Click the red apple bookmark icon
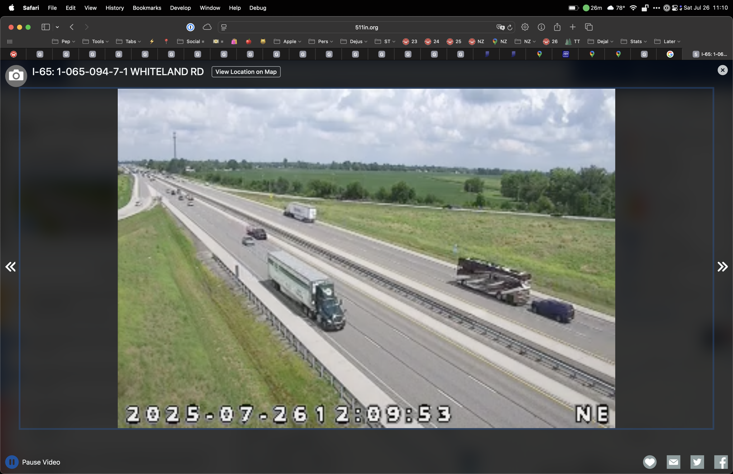Image resolution: width=733 pixels, height=474 pixels. point(249,42)
